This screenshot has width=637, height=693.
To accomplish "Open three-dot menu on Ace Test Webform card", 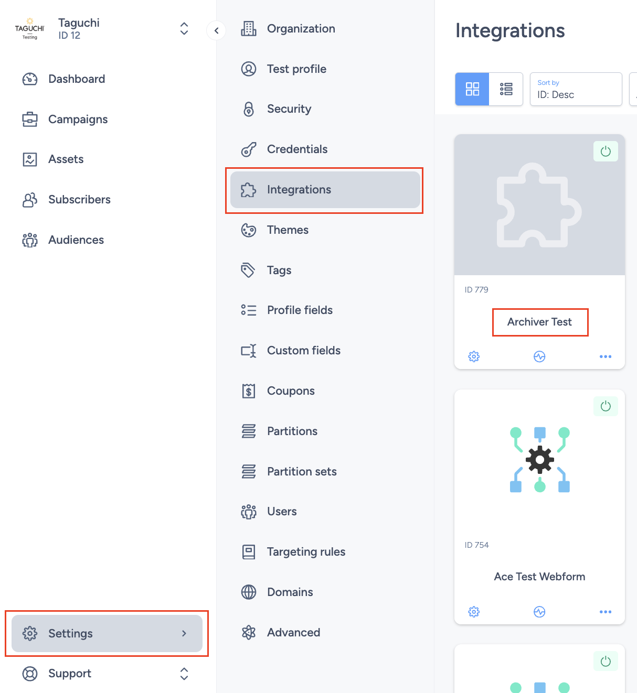I will pyautogui.click(x=605, y=612).
